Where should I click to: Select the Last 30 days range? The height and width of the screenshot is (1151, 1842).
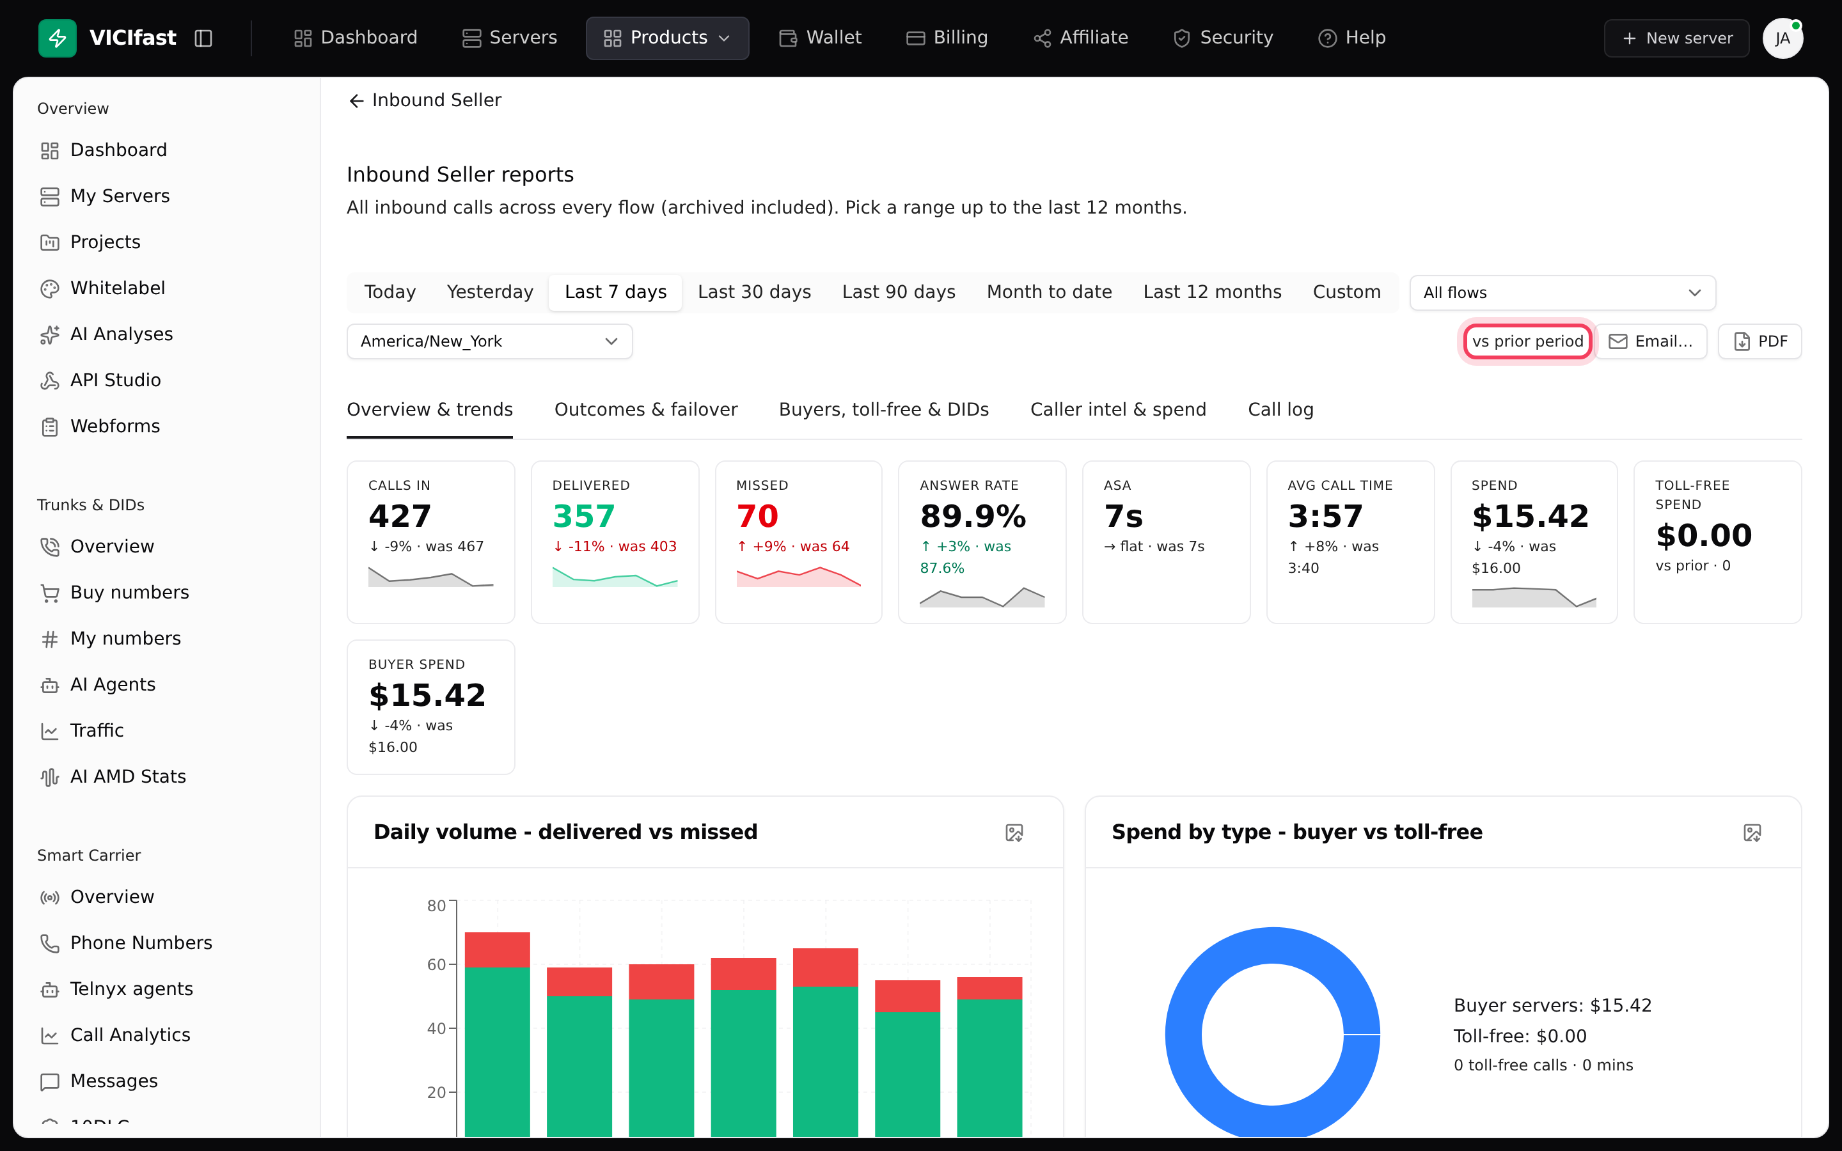tap(754, 292)
